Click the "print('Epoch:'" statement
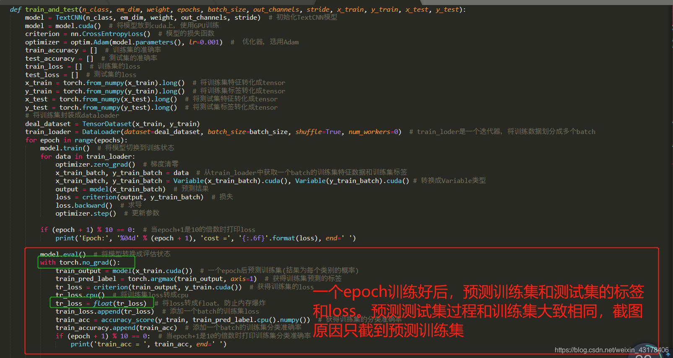 pos(206,238)
